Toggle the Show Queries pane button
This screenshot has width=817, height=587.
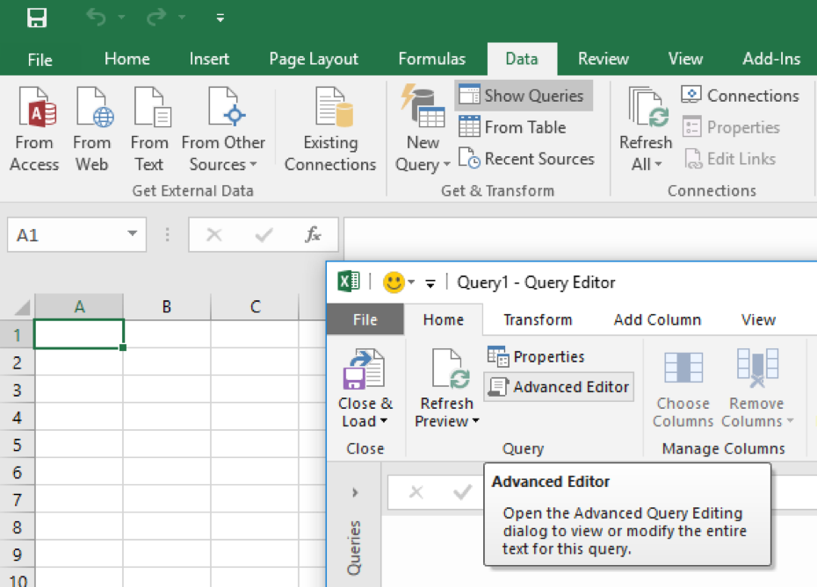click(x=523, y=96)
